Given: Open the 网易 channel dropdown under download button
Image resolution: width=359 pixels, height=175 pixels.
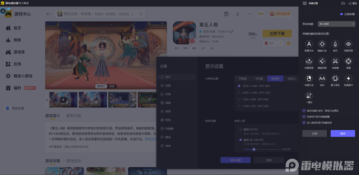Looking at the screenshot, I should 273,43.
